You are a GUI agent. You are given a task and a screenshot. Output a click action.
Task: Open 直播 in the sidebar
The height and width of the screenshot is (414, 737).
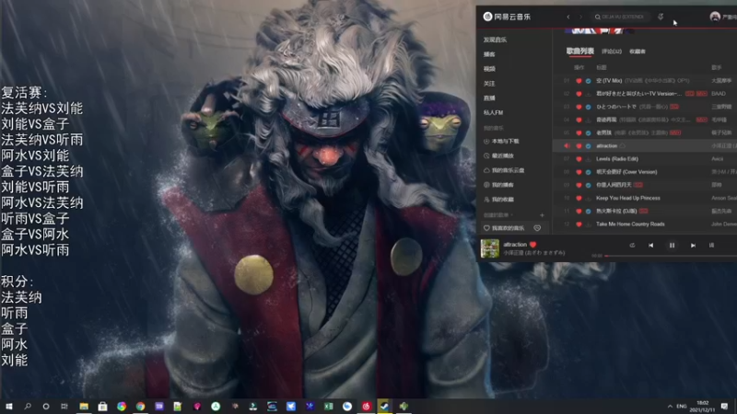click(489, 98)
